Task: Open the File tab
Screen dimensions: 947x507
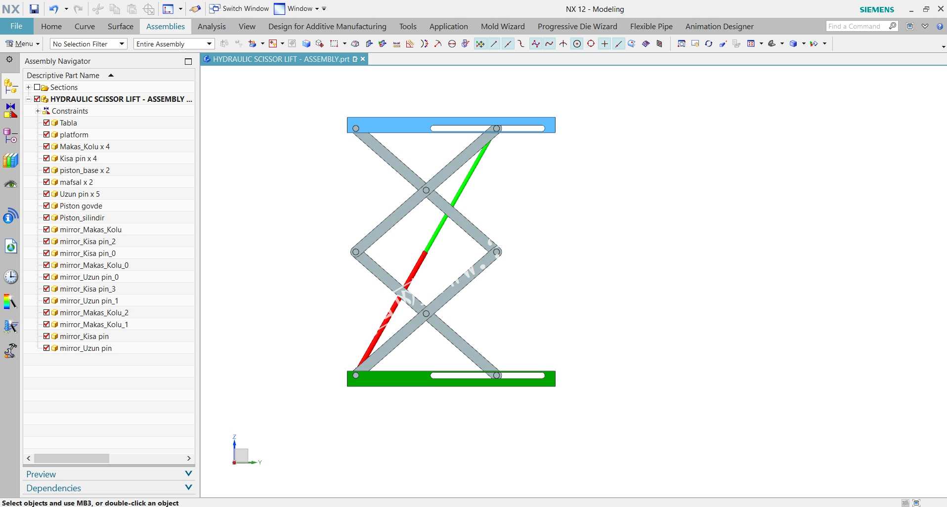Action: coord(16,26)
